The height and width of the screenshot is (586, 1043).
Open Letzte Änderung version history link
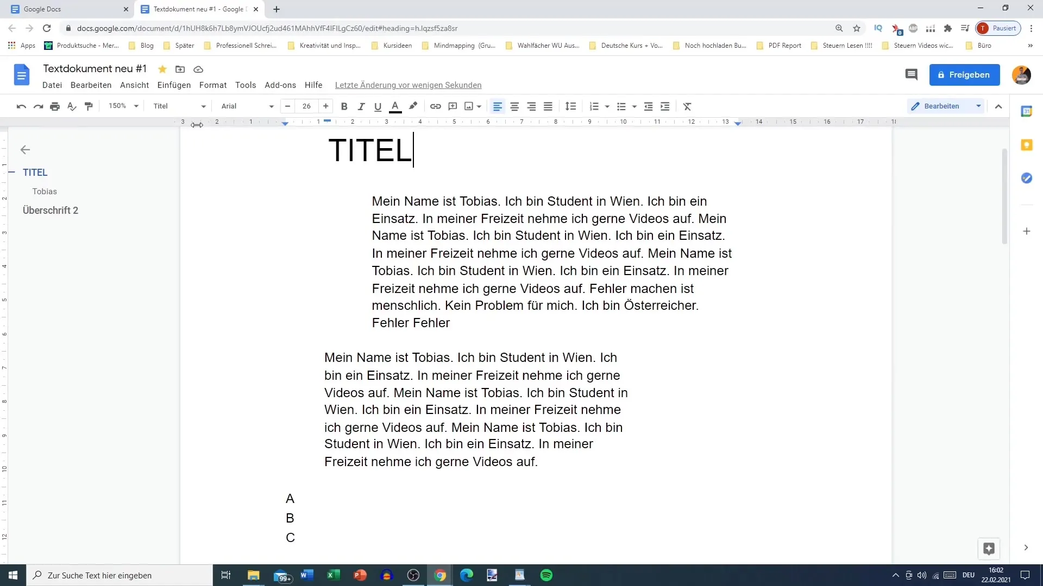coord(408,85)
